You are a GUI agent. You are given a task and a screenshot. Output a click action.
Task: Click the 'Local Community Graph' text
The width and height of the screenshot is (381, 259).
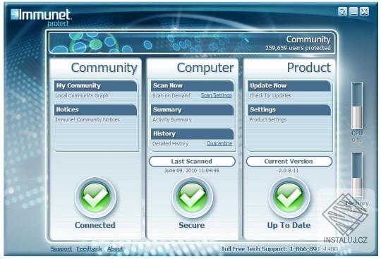(x=82, y=95)
